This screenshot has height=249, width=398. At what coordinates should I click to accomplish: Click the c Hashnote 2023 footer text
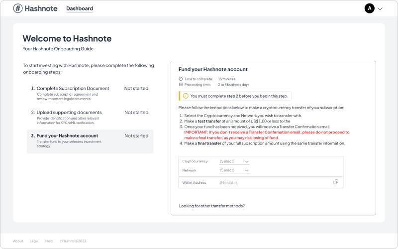tap(73, 241)
